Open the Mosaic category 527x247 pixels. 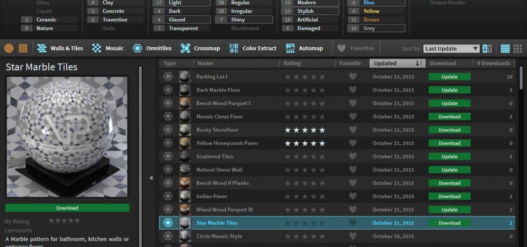(108, 48)
